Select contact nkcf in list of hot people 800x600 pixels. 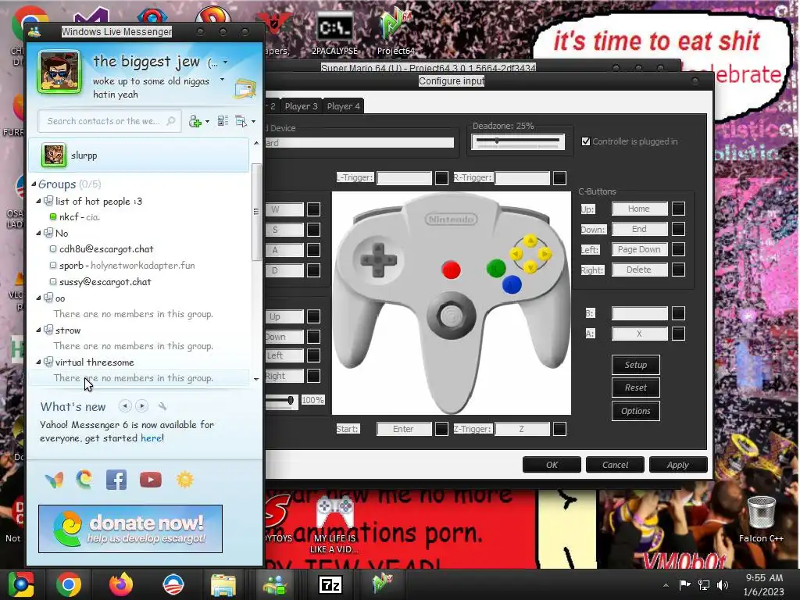80,217
